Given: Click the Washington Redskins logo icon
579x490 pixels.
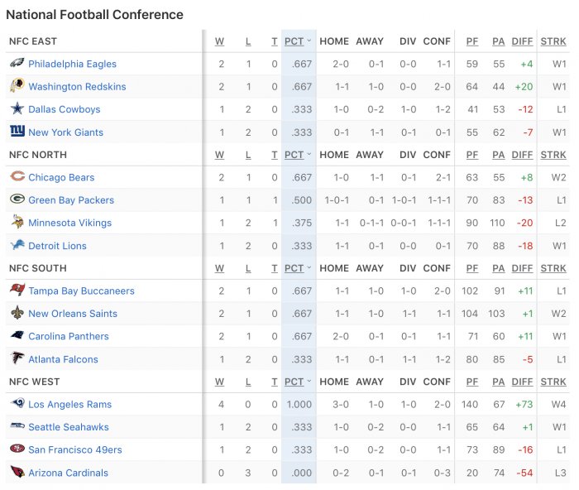Looking at the screenshot, I should point(17,86).
